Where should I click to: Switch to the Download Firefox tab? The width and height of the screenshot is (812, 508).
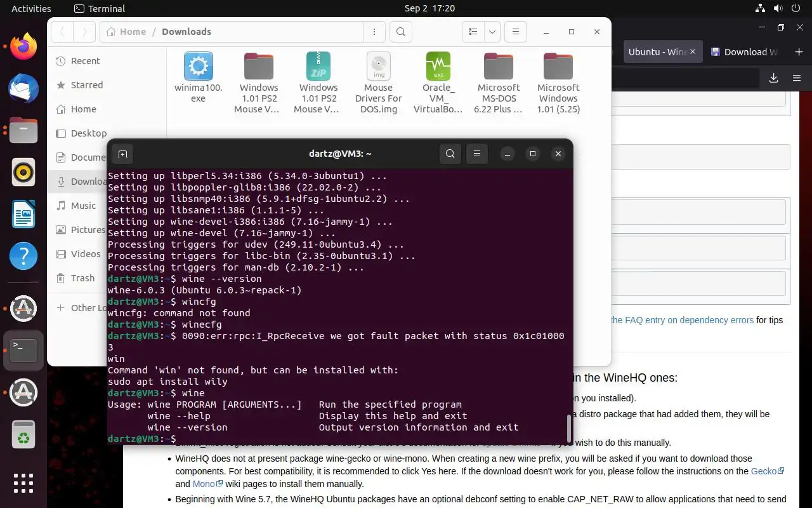(x=743, y=52)
